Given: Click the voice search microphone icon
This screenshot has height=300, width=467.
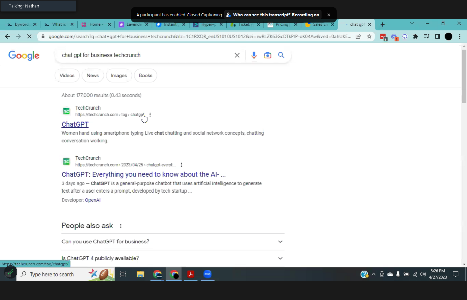Looking at the screenshot, I should click(x=254, y=55).
